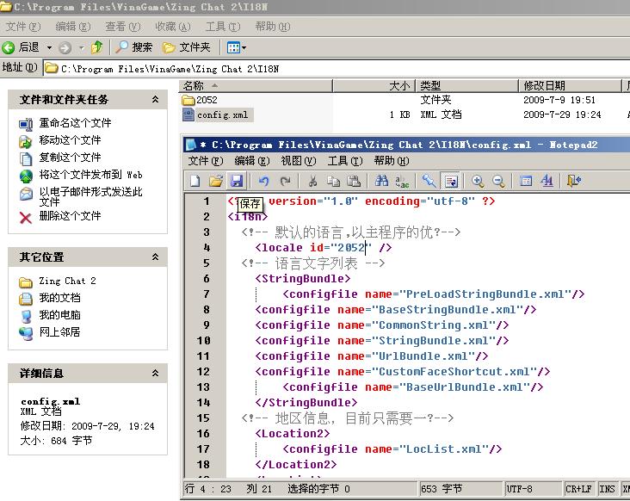Image resolution: width=630 pixels, height=501 pixels.
Task: Click 复制这个文件 task link
Action: click(x=70, y=157)
